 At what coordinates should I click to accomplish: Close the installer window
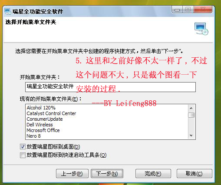click(203, 10)
